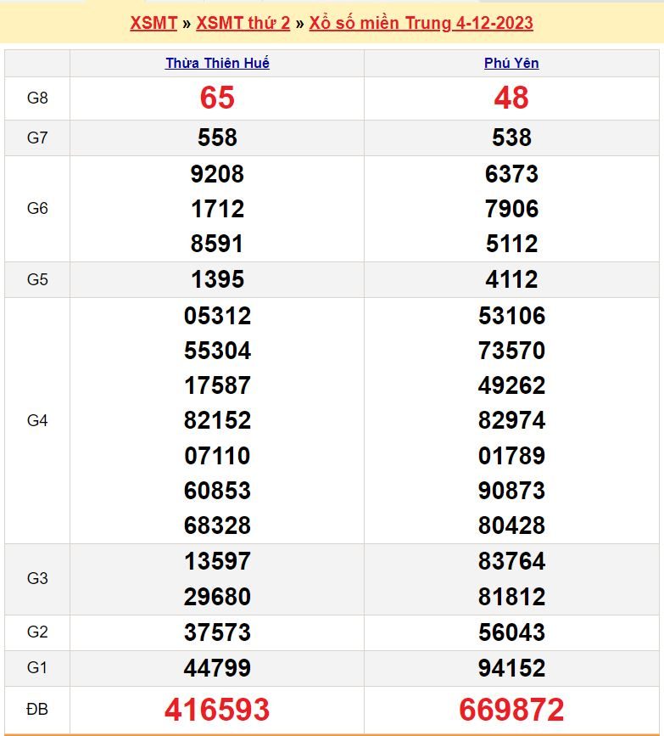
Task: Click G3 number 83764
Action: 511,561
